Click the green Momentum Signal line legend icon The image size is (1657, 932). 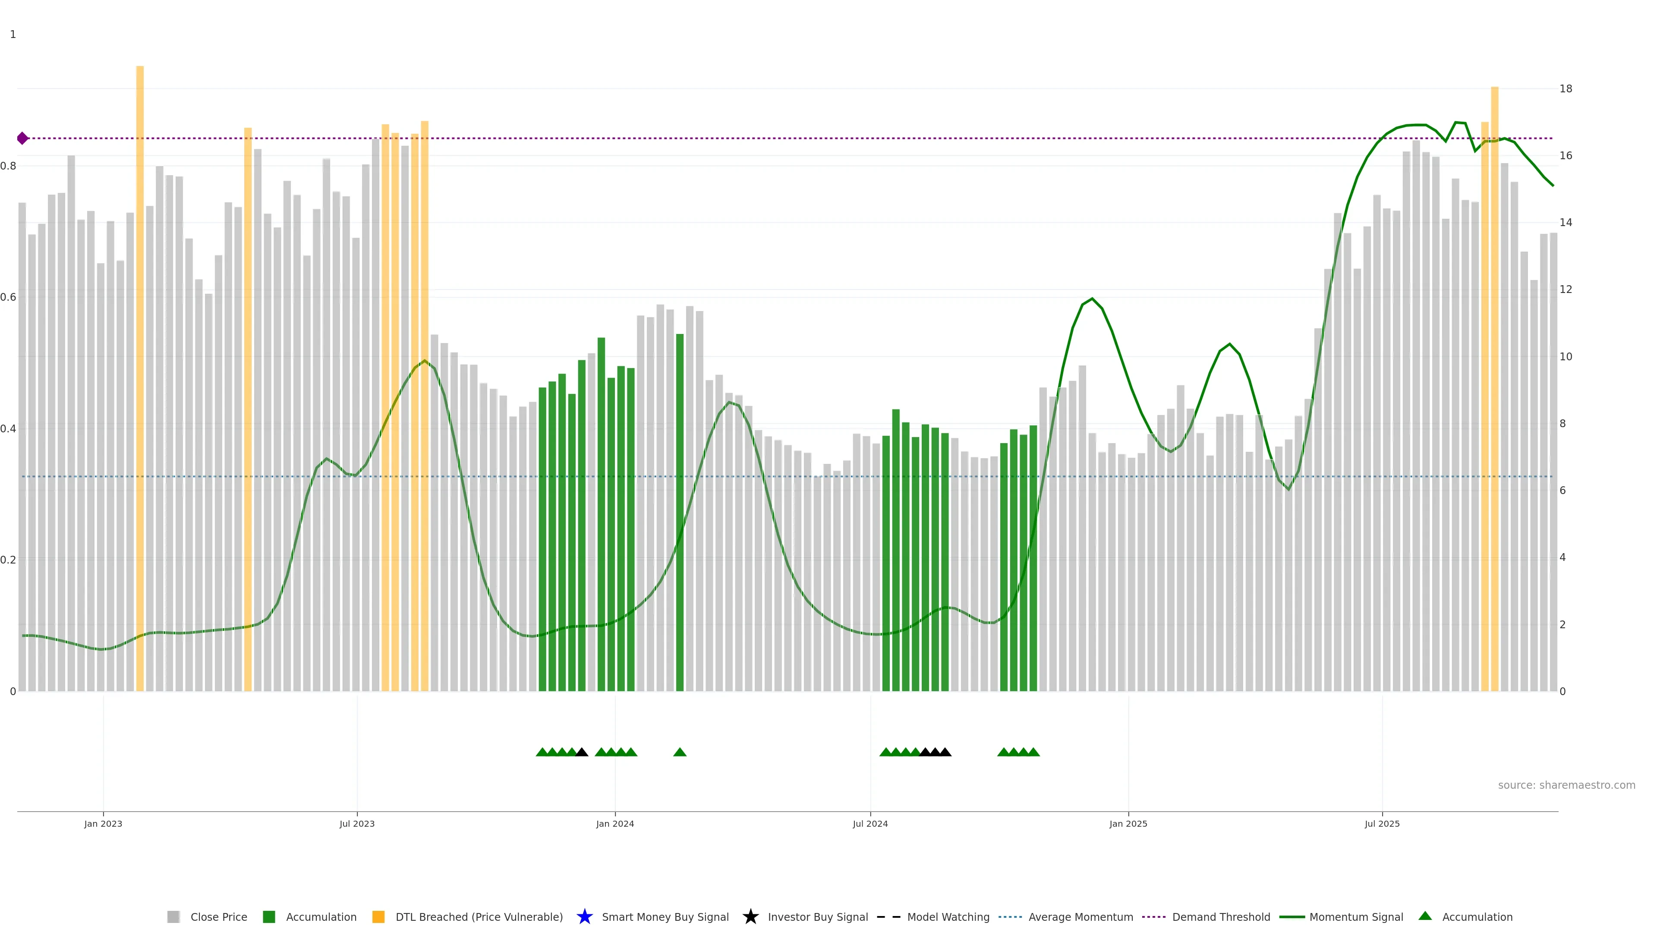1292,916
